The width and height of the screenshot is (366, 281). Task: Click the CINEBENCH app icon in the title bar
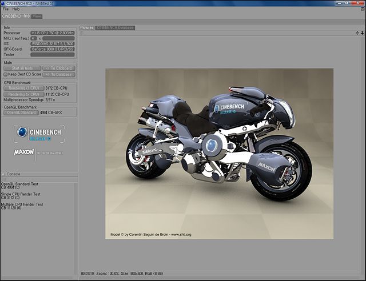coord(3,3)
